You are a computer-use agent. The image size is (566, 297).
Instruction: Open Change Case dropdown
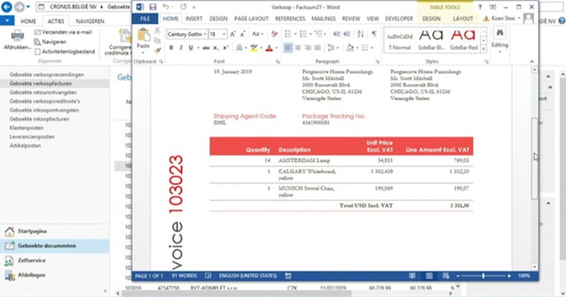(x=258, y=34)
